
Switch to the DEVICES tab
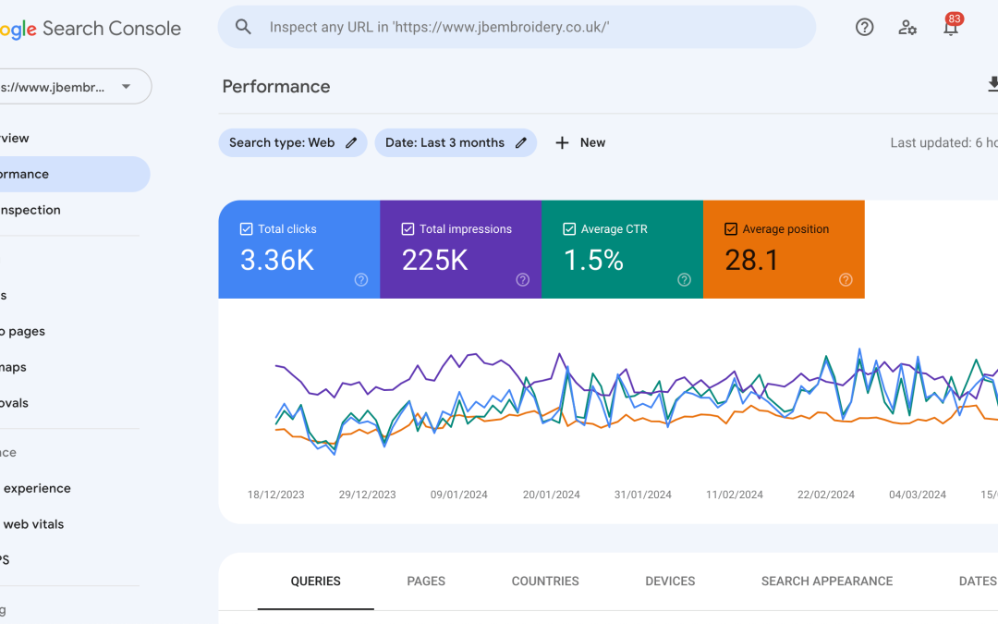point(670,581)
